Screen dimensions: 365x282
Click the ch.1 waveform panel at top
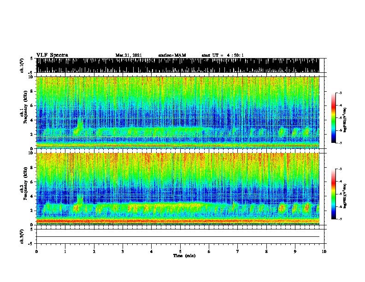177,65
